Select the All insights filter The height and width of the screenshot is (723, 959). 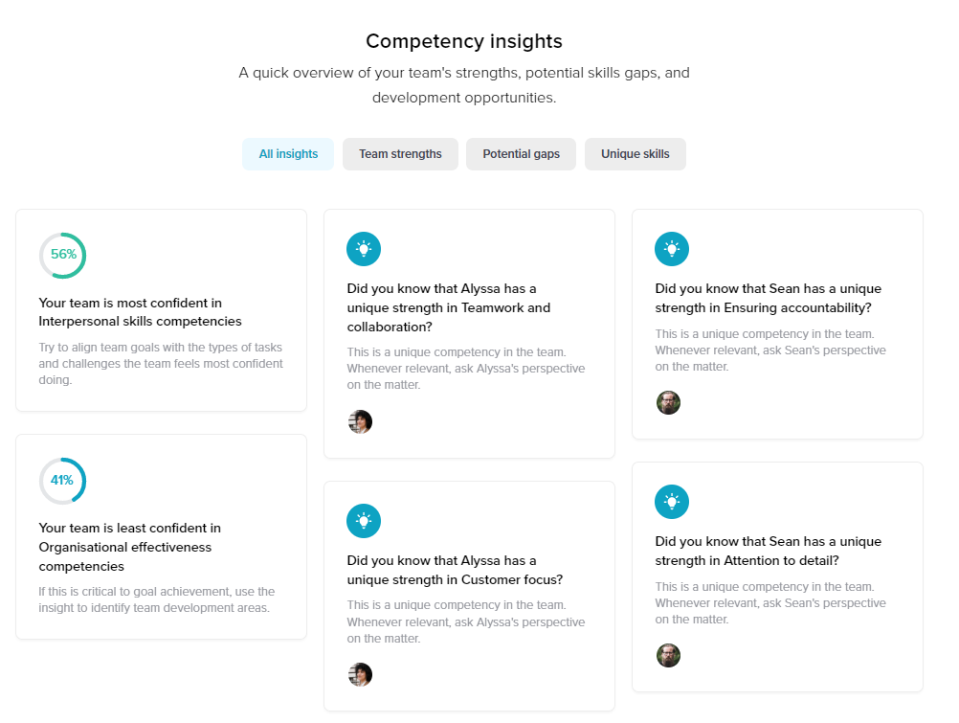click(x=287, y=154)
